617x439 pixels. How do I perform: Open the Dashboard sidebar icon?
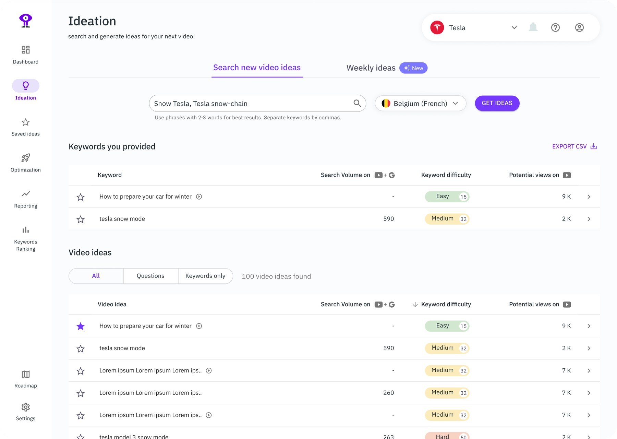(x=26, y=50)
